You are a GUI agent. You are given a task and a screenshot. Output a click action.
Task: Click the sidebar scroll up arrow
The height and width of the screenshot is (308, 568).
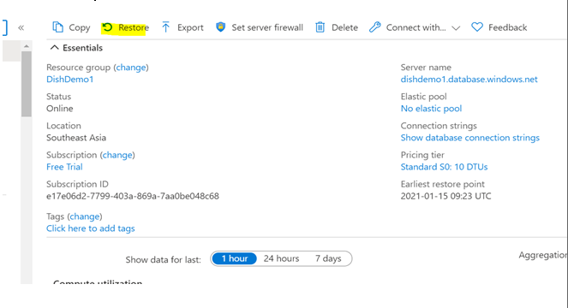26,46
